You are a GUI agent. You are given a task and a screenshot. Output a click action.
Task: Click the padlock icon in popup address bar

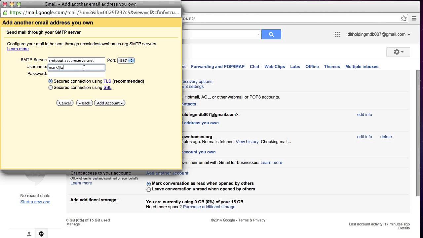pos(5,13)
